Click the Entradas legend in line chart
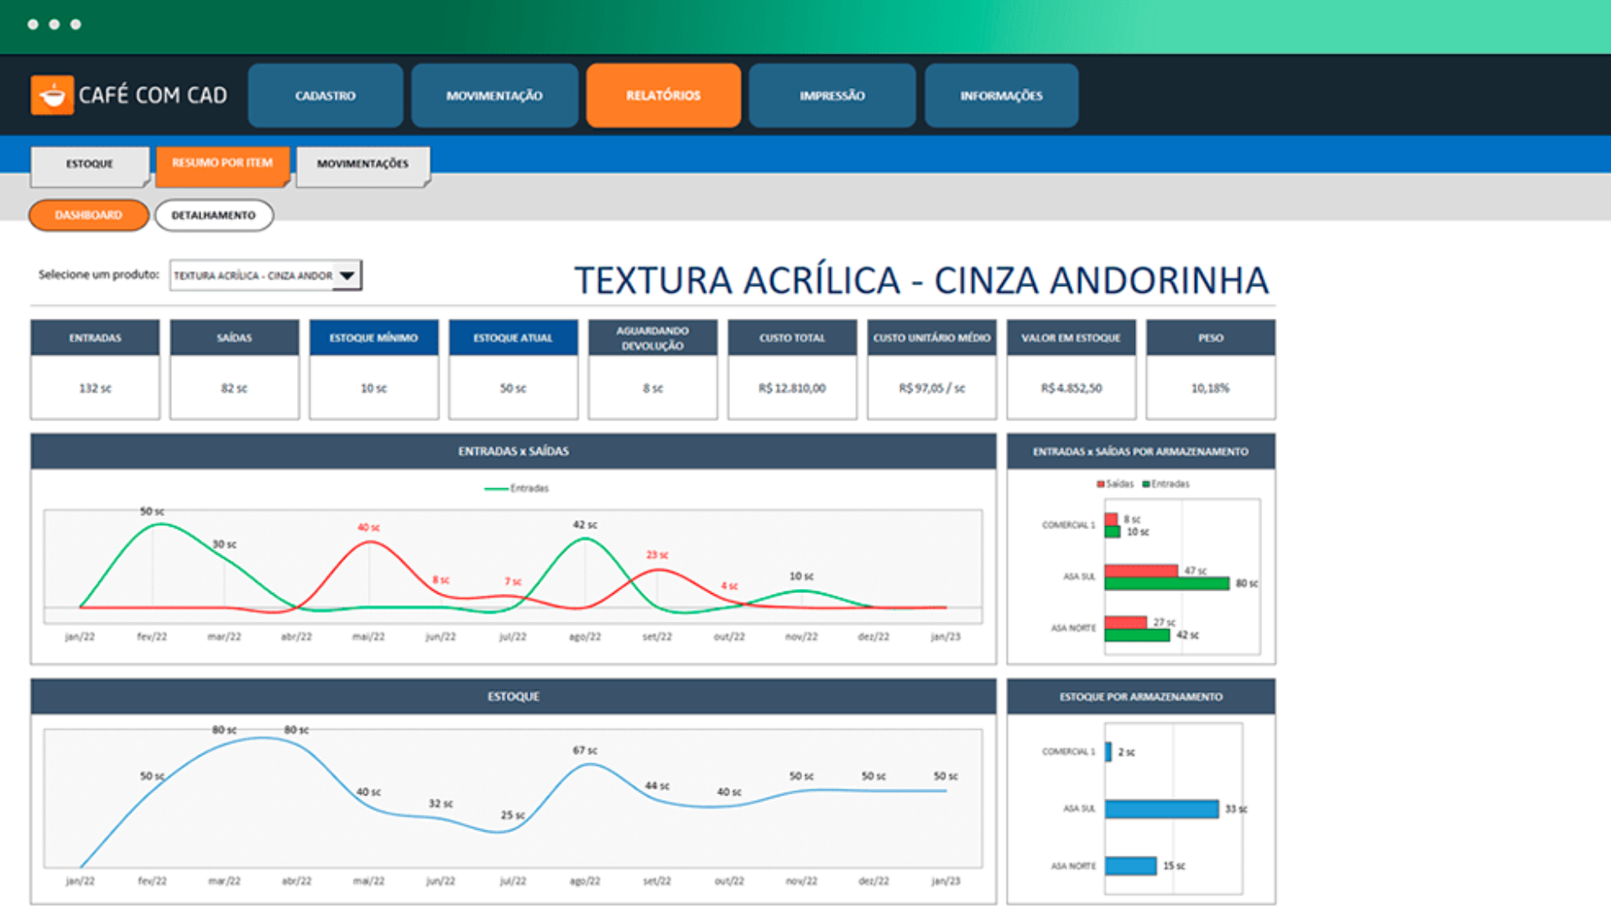The width and height of the screenshot is (1611, 906). [517, 488]
